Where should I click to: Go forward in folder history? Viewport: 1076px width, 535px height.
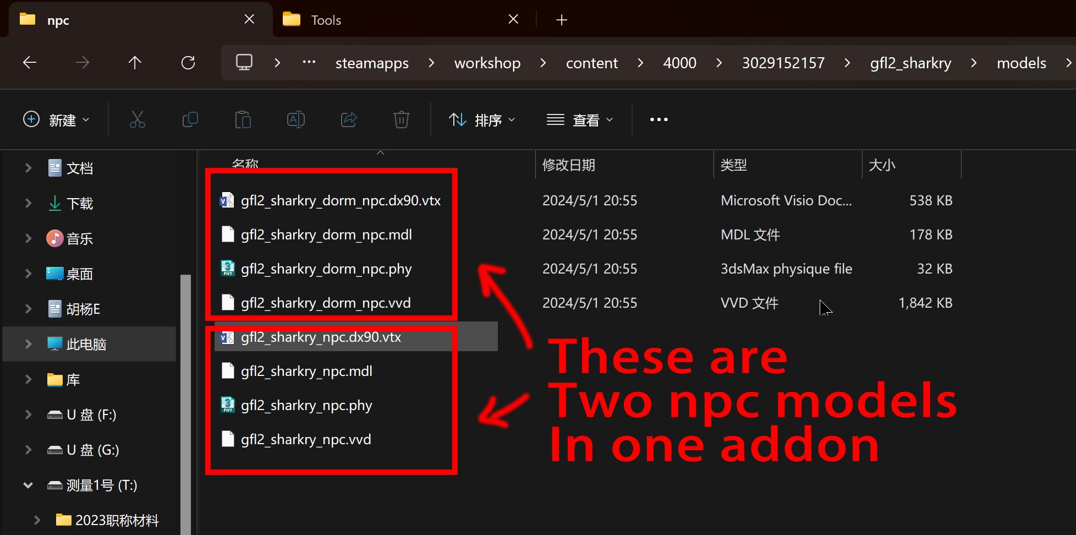pyautogui.click(x=82, y=63)
